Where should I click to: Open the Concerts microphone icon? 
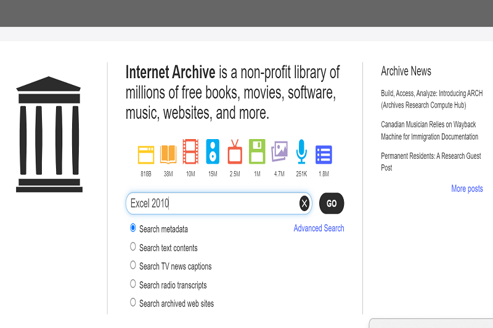[x=301, y=151]
